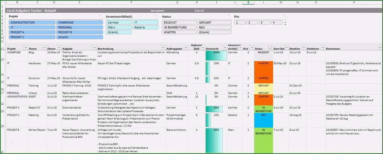Open Beschreibung column filter dropdown
383x154 pixels.
point(163,48)
